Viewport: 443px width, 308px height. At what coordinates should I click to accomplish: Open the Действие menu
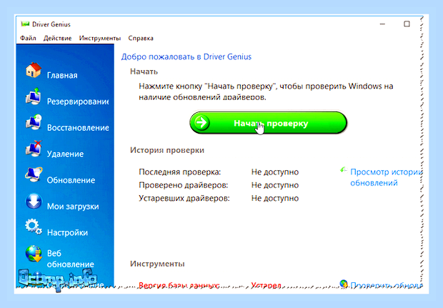[57, 38]
